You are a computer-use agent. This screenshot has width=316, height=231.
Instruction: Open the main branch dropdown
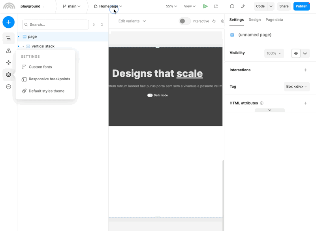pos(71,6)
